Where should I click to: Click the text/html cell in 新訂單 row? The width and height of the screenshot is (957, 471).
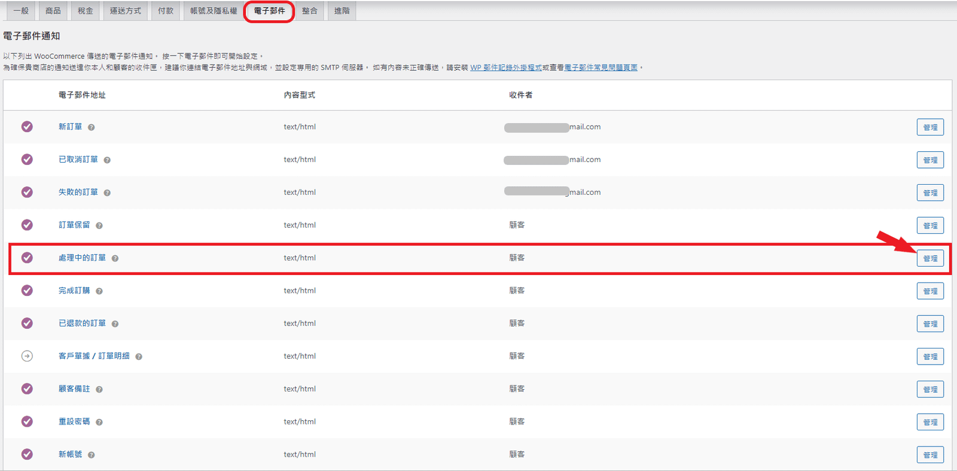click(x=300, y=127)
